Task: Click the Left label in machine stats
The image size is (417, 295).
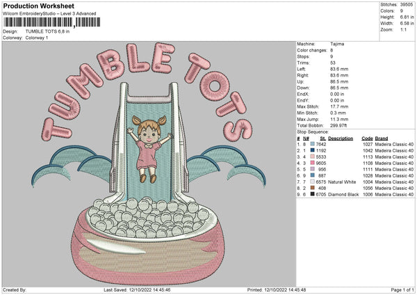Action: [300, 69]
